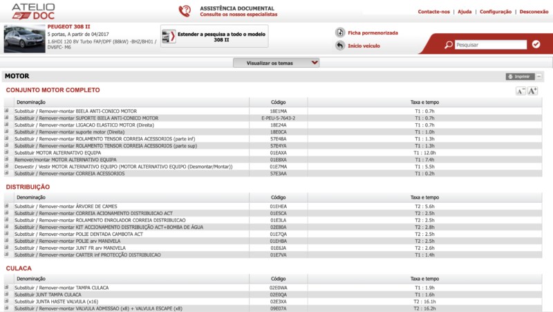
Task: Select code 18E1MA cell
Action: click(x=279, y=111)
